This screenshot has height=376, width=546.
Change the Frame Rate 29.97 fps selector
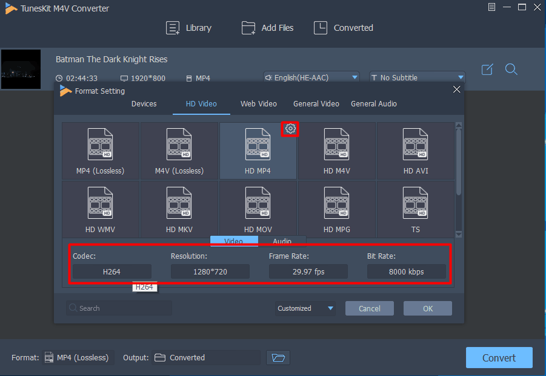click(308, 271)
